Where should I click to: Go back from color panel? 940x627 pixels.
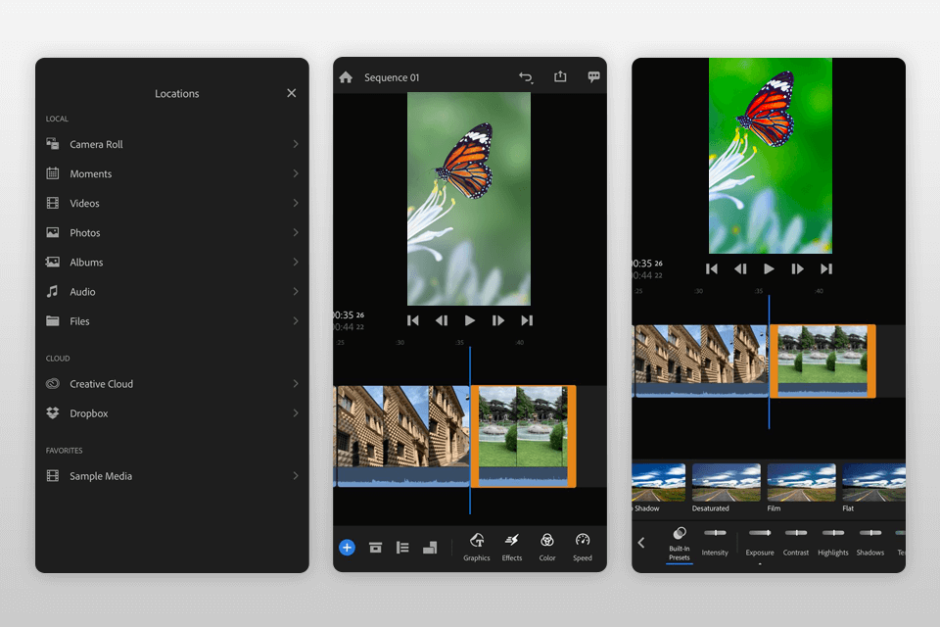640,543
